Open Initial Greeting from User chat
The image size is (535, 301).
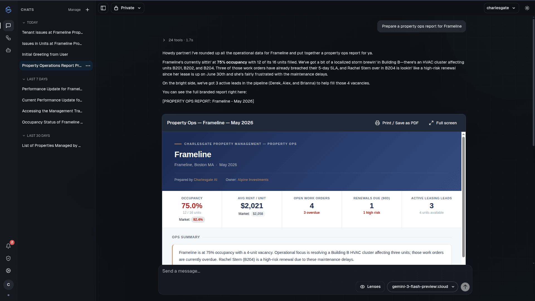point(56,54)
